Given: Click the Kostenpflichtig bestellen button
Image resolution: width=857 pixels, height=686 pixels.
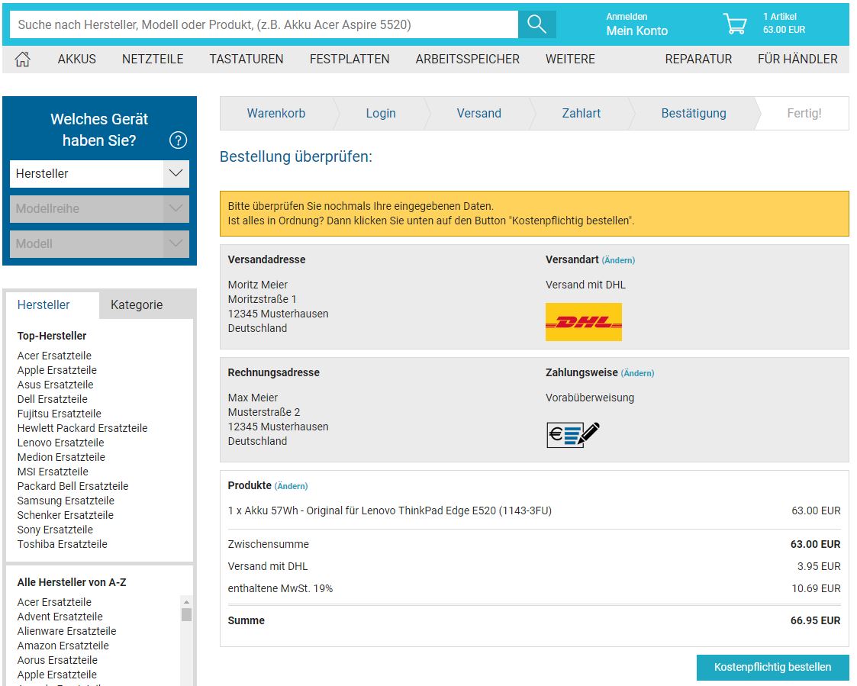Looking at the screenshot, I should 772,668.
